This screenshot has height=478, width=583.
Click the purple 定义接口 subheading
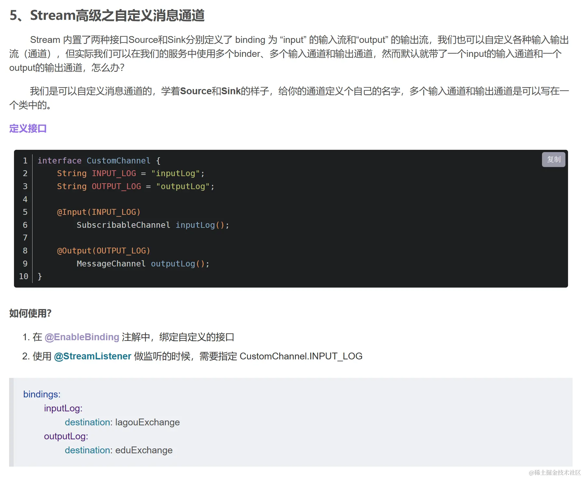point(28,129)
